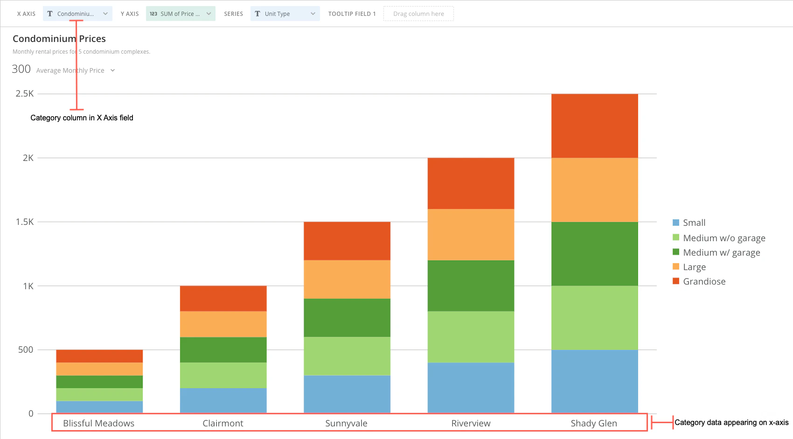Screen dimensions: 793x439
Task: Click the '500' y-axis label
Action: (26, 350)
